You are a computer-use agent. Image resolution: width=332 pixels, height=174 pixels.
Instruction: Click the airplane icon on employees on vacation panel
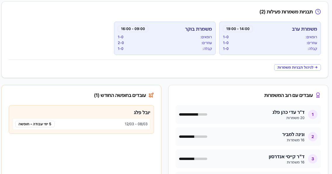(151, 95)
